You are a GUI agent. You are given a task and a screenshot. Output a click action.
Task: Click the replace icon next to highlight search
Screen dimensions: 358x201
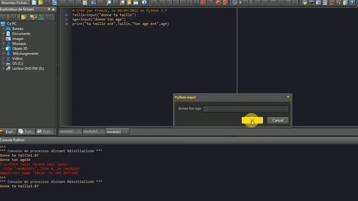click(x=136, y=3)
